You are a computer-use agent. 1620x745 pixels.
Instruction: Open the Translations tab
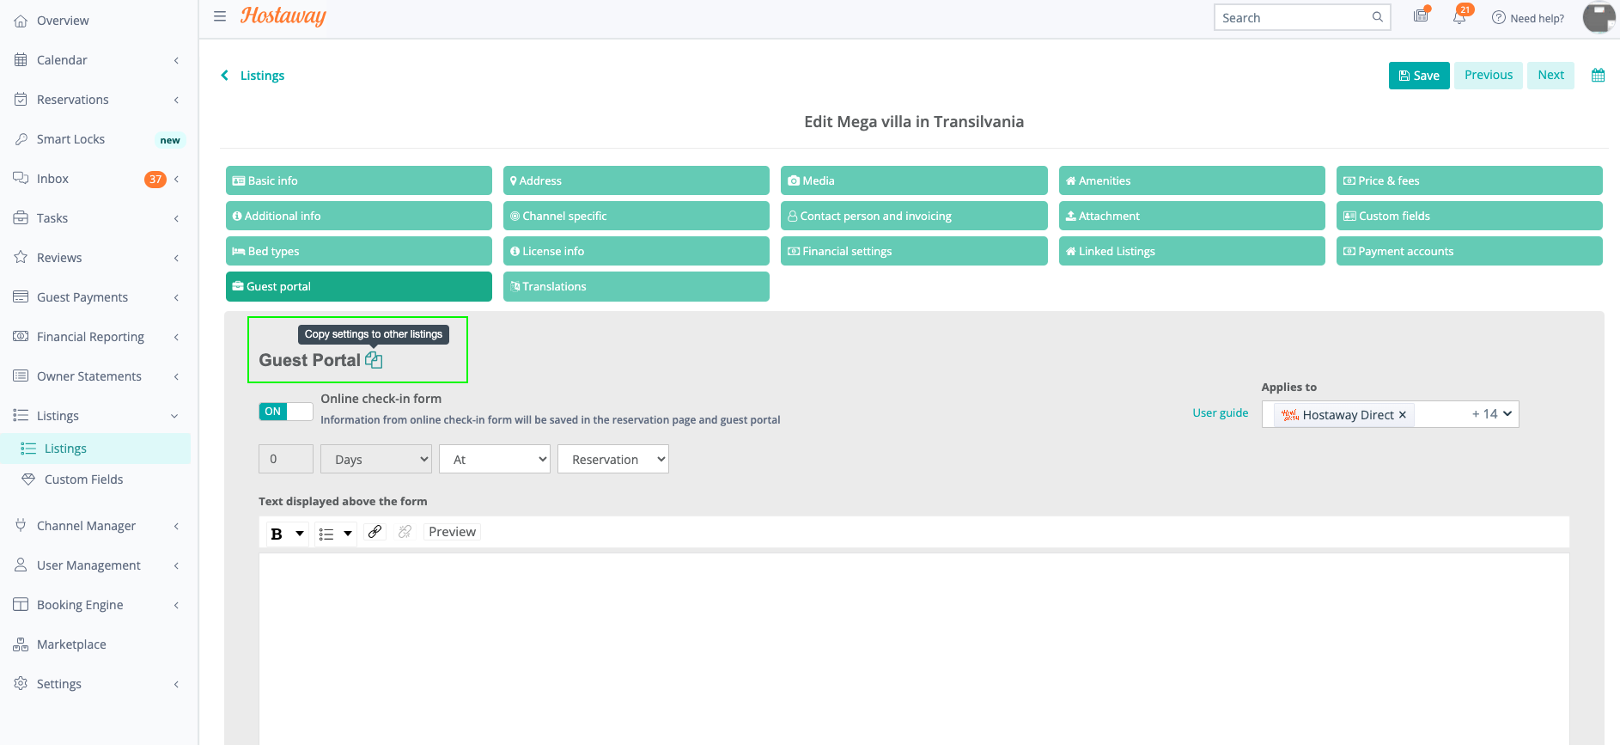coord(636,287)
